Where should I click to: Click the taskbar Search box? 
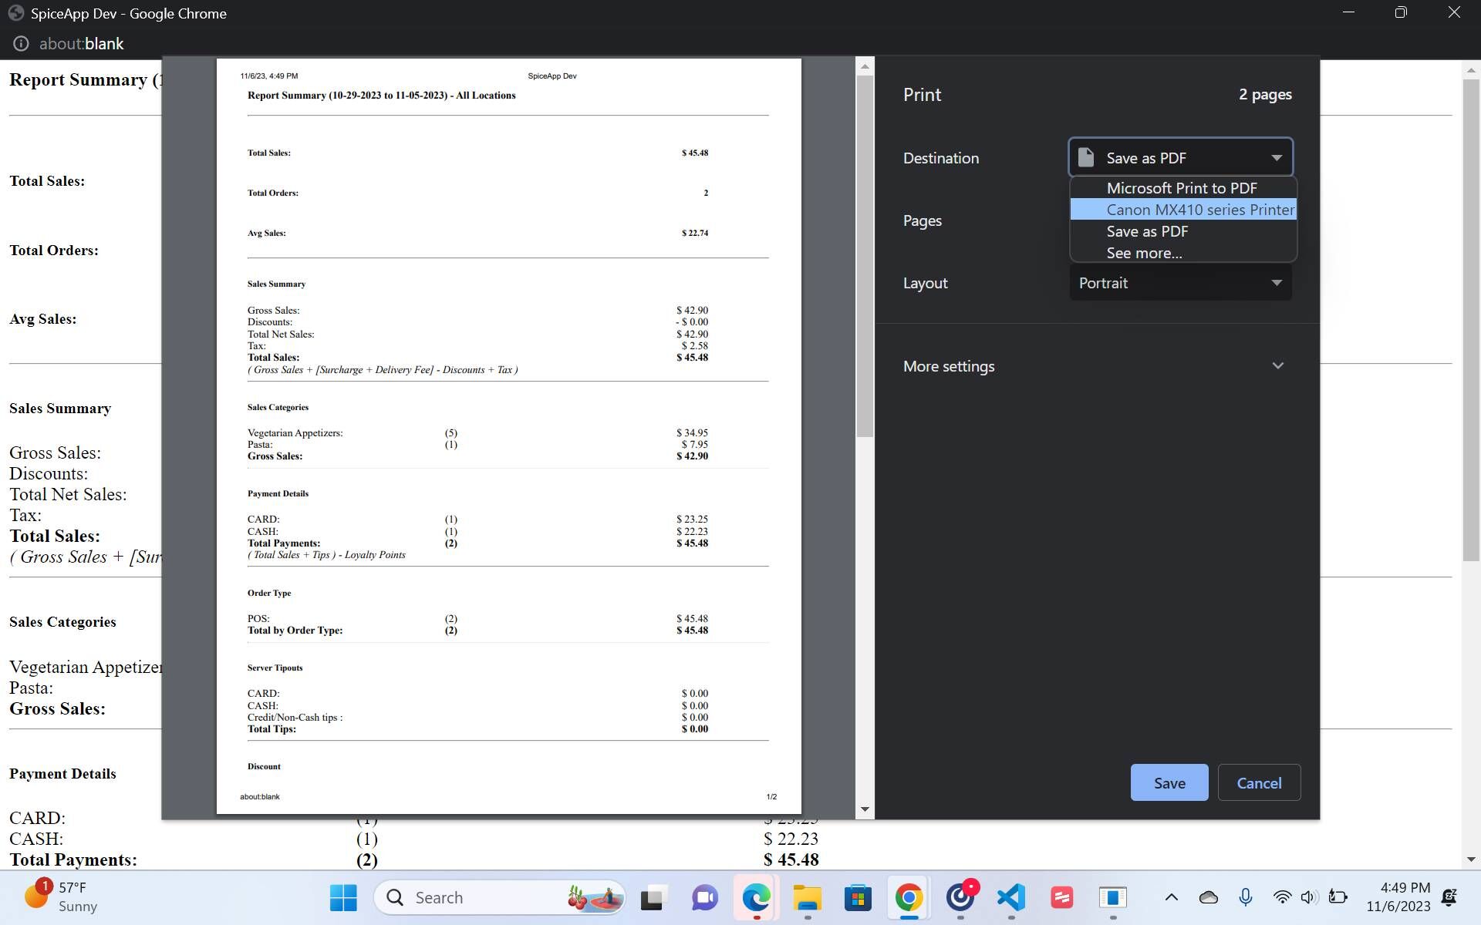click(494, 897)
